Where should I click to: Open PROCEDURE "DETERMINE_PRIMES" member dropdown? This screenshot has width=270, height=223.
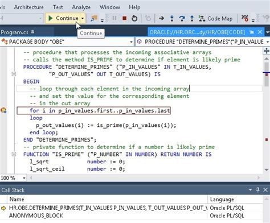(x=268, y=42)
